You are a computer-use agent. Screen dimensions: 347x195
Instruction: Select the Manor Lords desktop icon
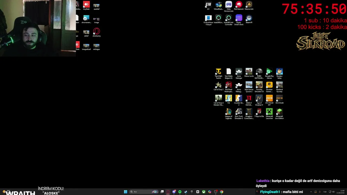[249, 73]
